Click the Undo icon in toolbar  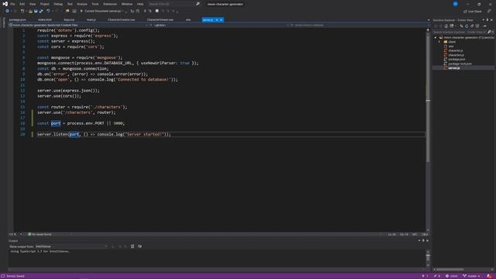pos(48,11)
